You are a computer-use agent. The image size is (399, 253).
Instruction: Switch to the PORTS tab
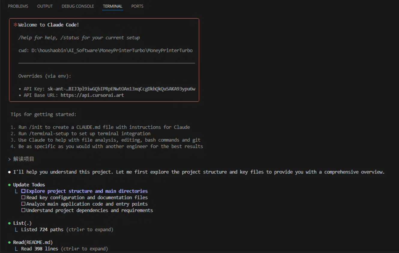coord(137,6)
